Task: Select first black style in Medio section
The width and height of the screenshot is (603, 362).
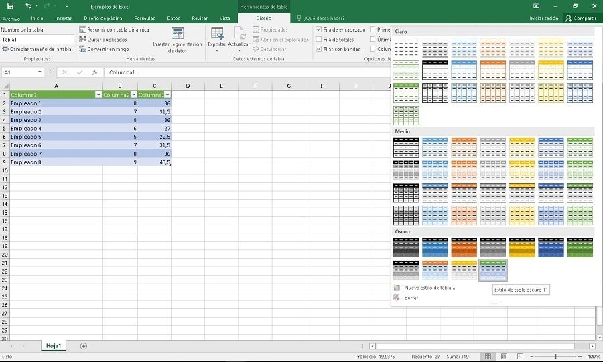Action: (x=406, y=147)
